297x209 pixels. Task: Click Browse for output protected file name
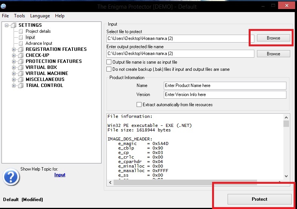tap(273, 54)
